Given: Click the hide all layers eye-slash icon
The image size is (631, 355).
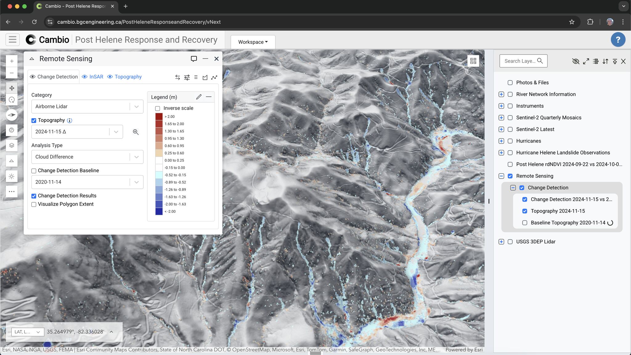Looking at the screenshot, I should click(x=576, y=61).
